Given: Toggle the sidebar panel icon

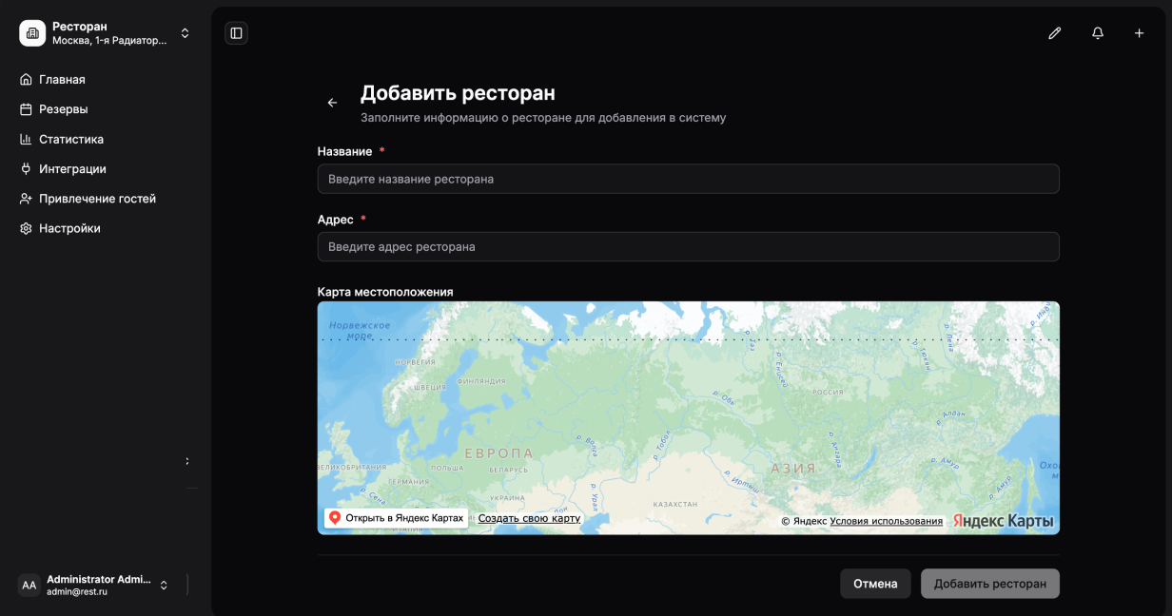Looking at the screenshot, I should [236, 33].
